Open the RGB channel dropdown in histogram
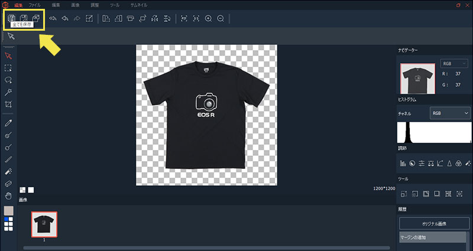The height and width of the screenshot is (251, 473). pyautogui.click(x=449, y=112)
